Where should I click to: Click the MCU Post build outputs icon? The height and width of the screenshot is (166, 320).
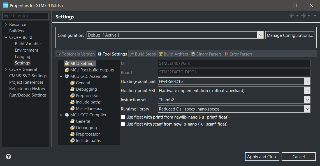(x=67, y=70)
